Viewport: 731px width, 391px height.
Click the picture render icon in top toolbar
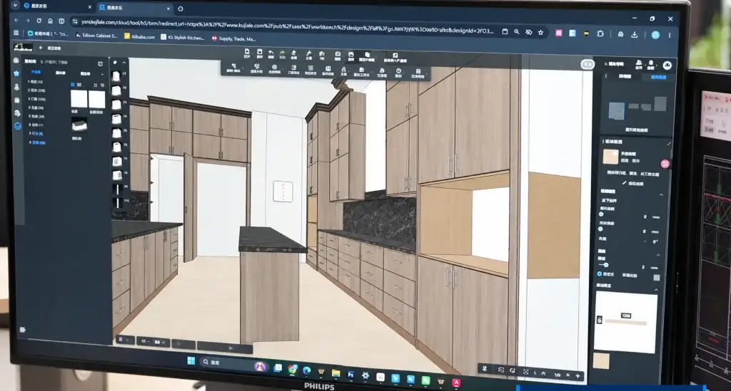click(351, 54)
